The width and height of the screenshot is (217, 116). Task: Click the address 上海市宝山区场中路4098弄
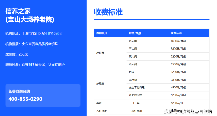[x=42, y=33]
